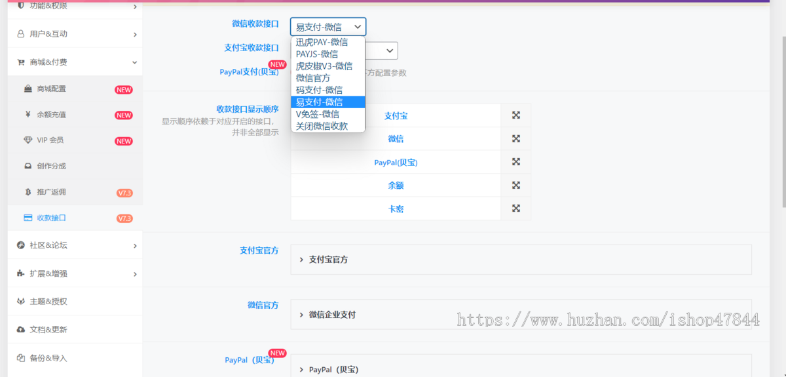
Task: Click the 收款接口显示顺序 field label
Action: (248, 109)
